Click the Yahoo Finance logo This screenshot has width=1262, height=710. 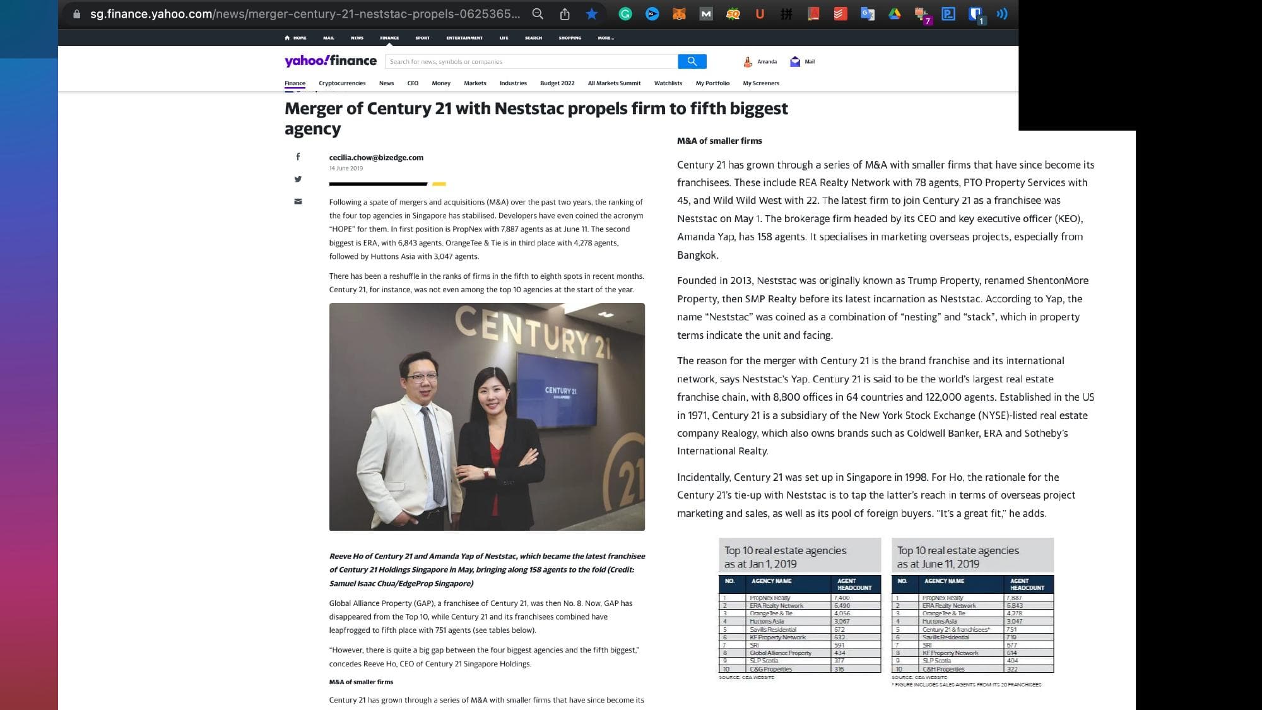click(x=331, y=61)
